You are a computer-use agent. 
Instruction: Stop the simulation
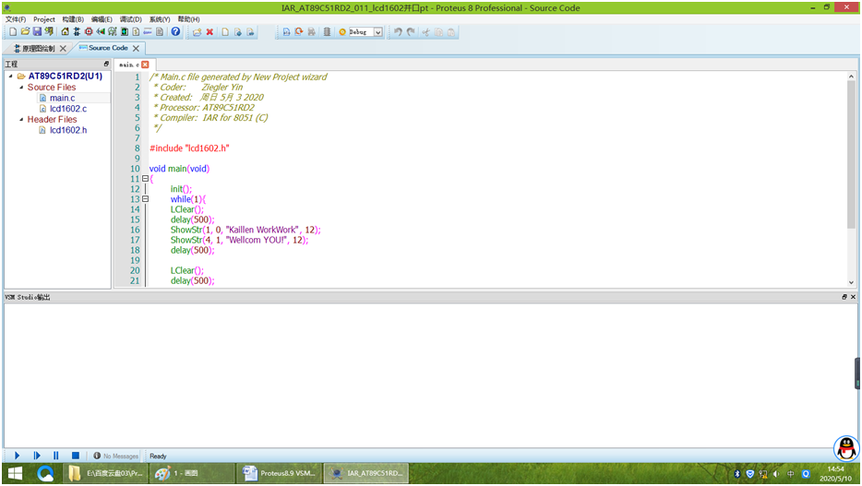76,456
